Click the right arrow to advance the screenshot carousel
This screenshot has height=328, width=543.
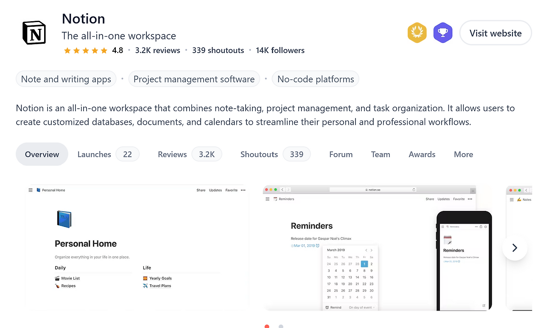click(515, 248)
